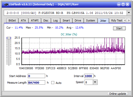Click the x-axis label 480BC0
The width and height of the screenshot is (133, 97).
coord(62,68)
